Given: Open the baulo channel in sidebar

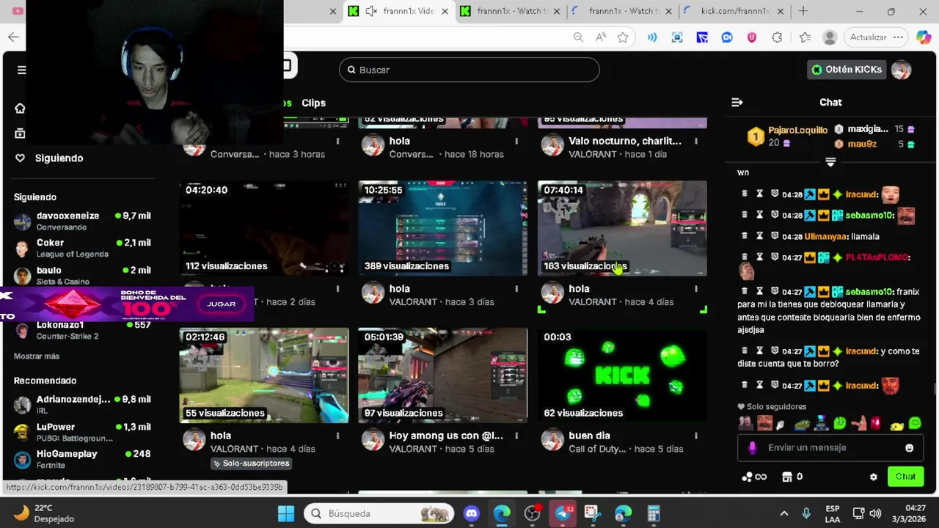Looking at the screenshot, I should click(82, 275).
